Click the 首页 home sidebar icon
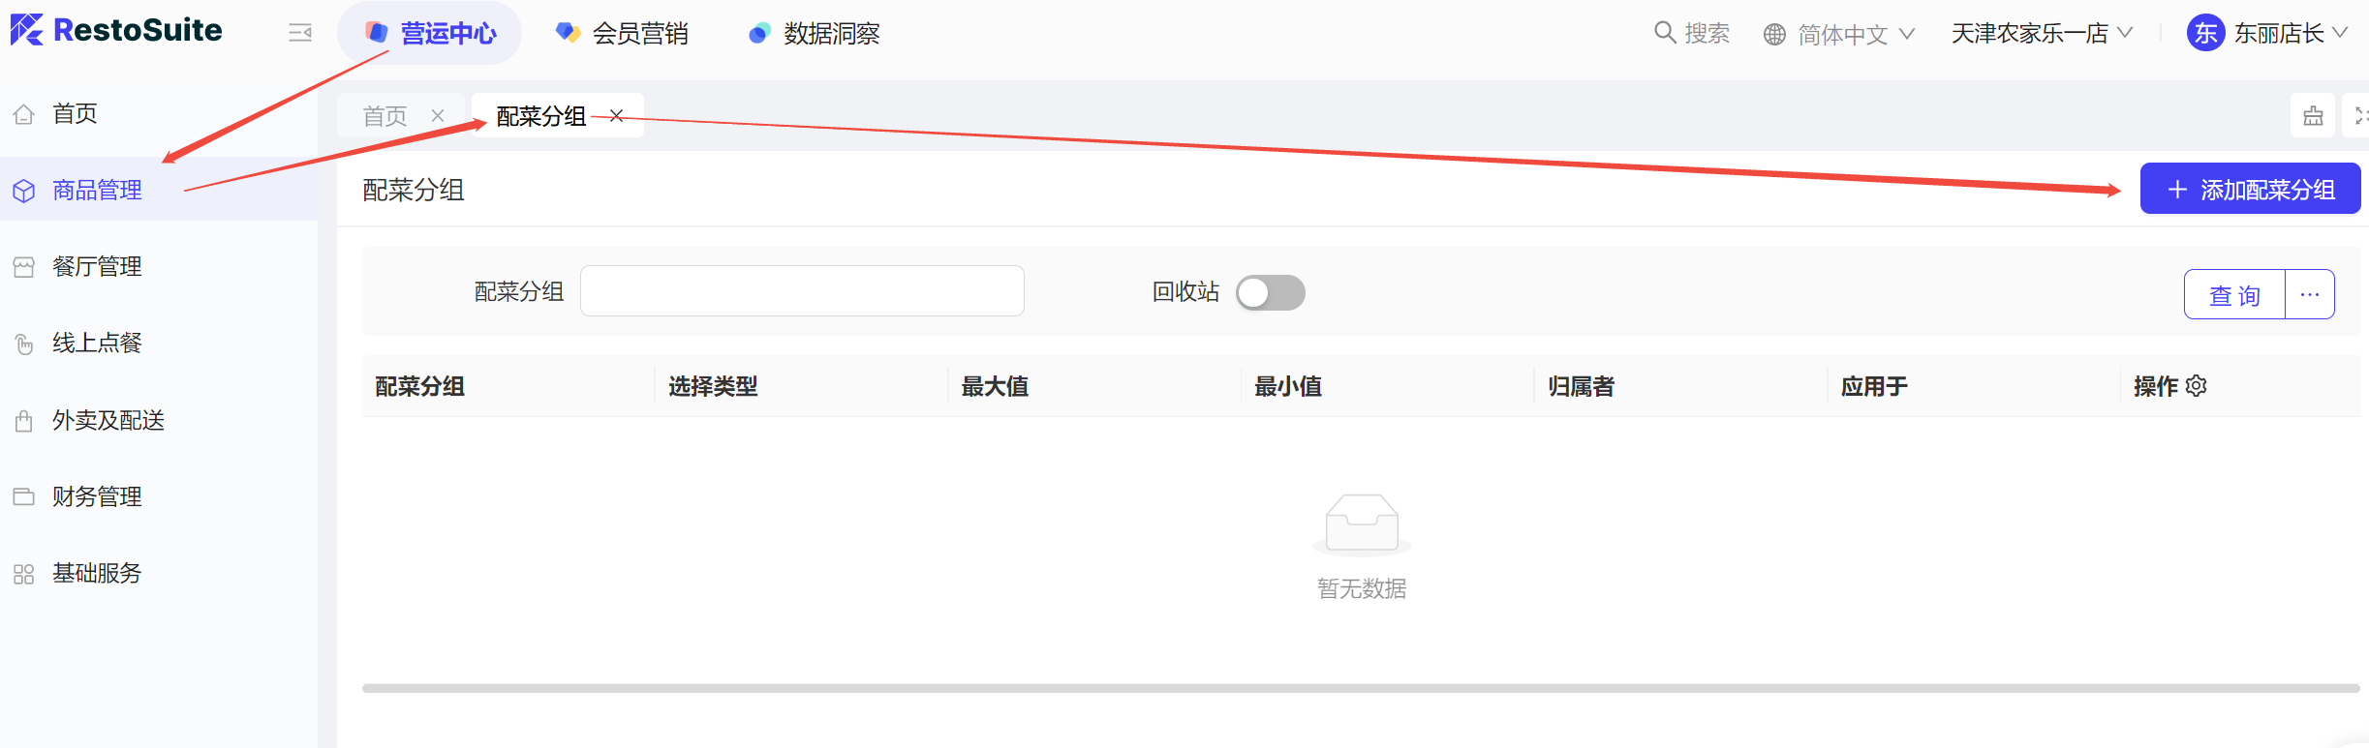The image size is (2369, 748). pyautogui.click(x=24, y=114)
